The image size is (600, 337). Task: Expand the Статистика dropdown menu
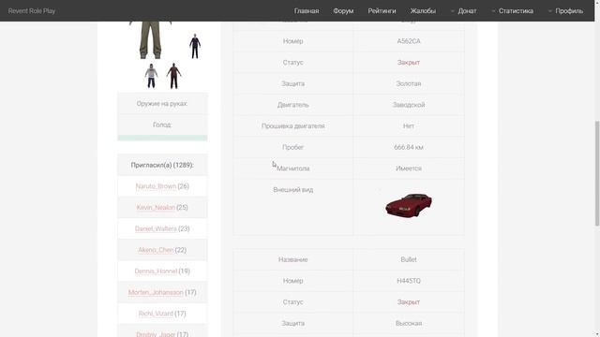point(513,11)
